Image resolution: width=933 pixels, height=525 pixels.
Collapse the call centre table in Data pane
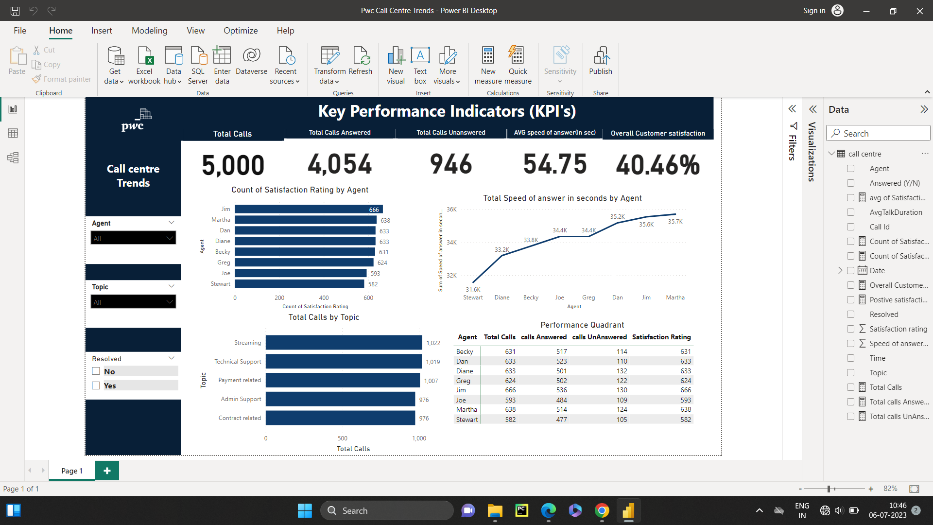click(832, 154)
